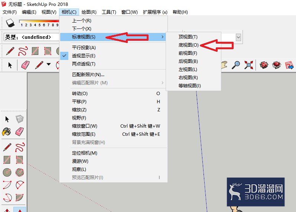Open the 扩展程序 (x) menu

[x=155, y=12]
